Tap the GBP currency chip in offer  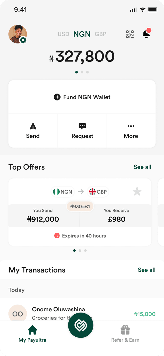pyautogui.click(x=98, y=192)
